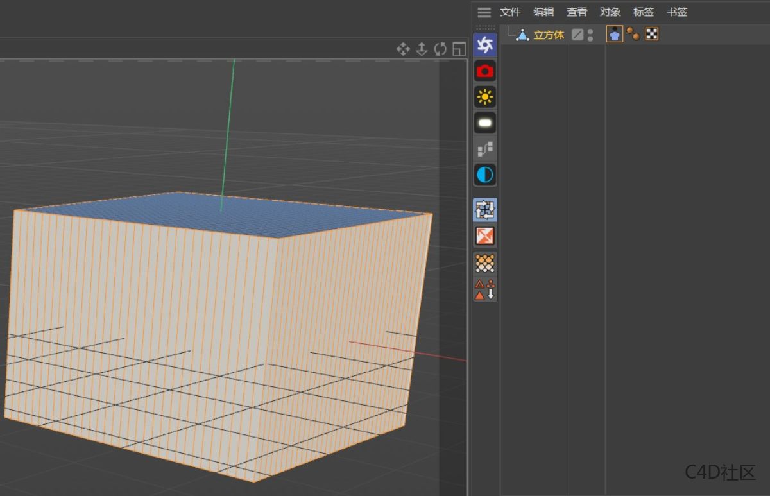Click the Polygon selection tag on 立方体
Viewport: 770px width, 496px height.
tap(614, 34)
